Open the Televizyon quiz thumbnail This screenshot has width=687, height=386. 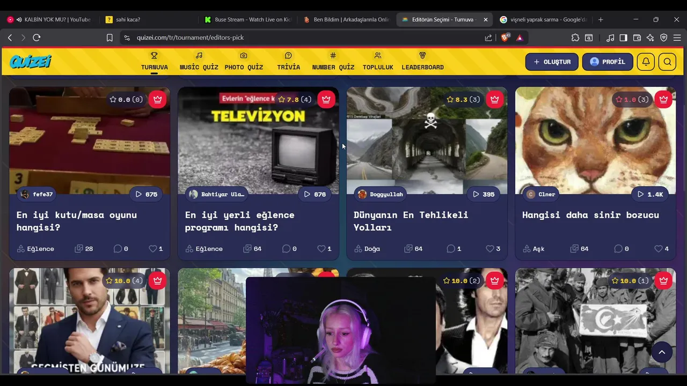[258, 140]
